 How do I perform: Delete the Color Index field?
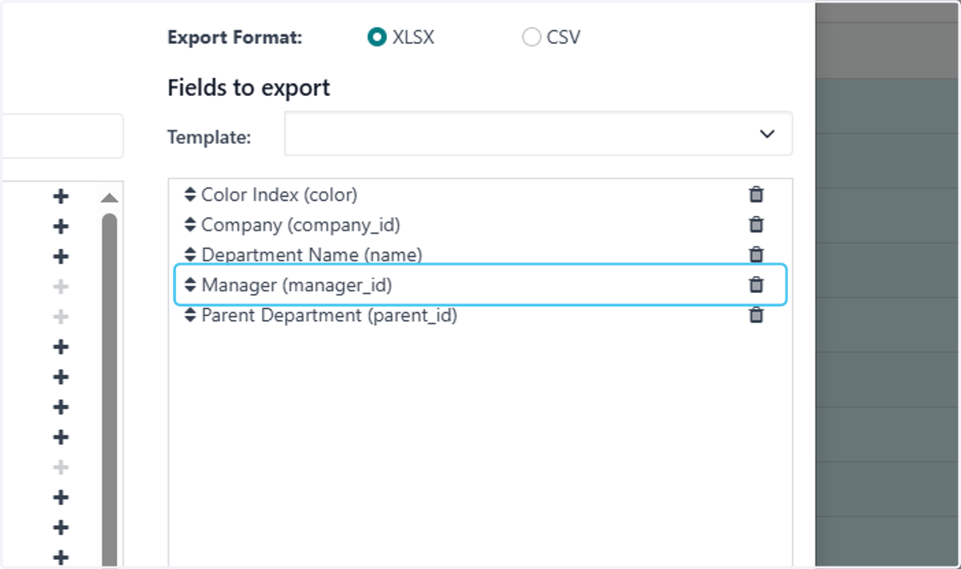point(756,194)
